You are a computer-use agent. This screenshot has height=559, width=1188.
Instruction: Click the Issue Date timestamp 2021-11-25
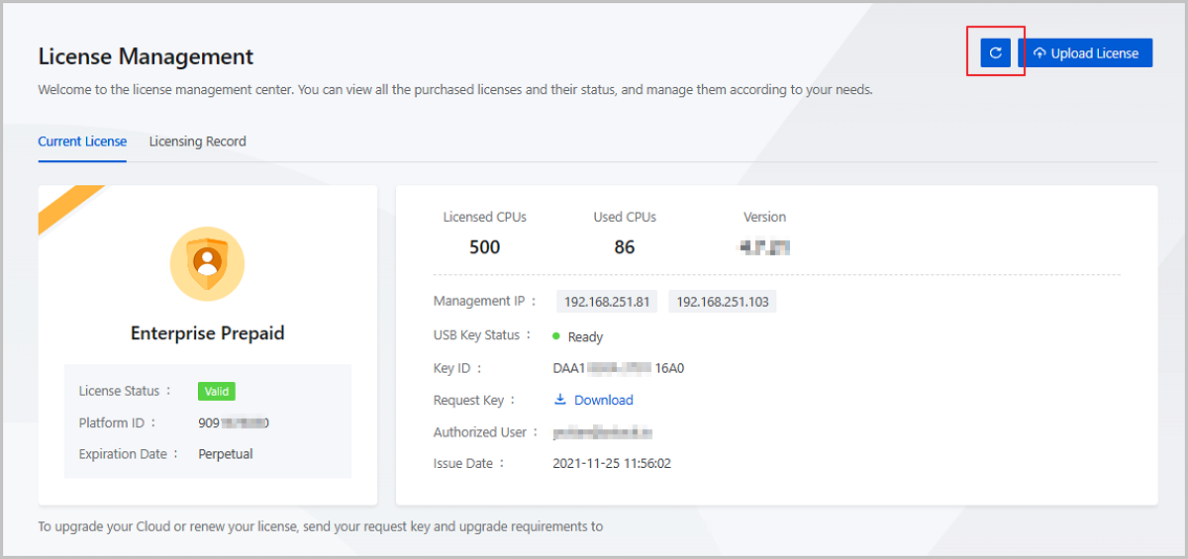coord(611,463)
